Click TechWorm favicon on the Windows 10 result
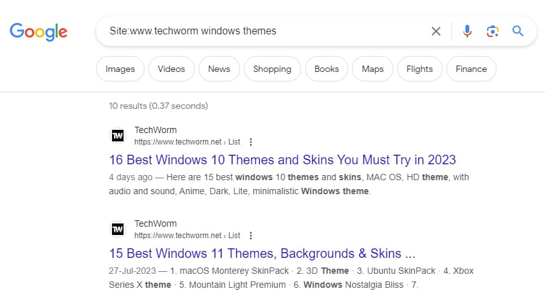Image resolution: width=545 pixels, height=305 pixels. pyautogui.click(x=118, y=136)
